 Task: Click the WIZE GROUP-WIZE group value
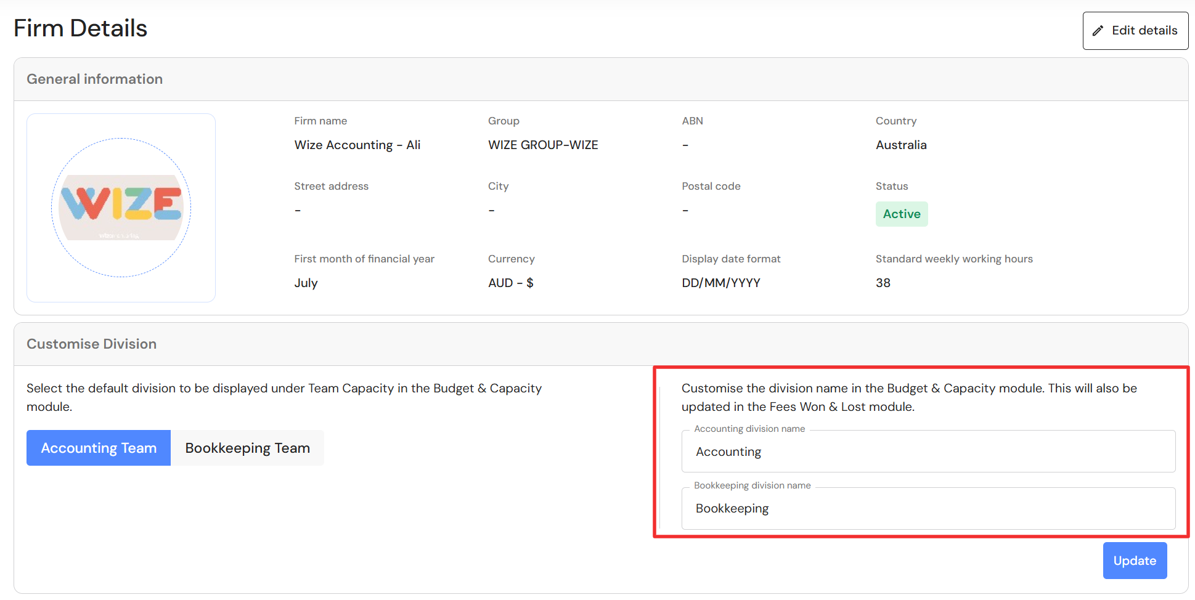(x=542, y=145)
